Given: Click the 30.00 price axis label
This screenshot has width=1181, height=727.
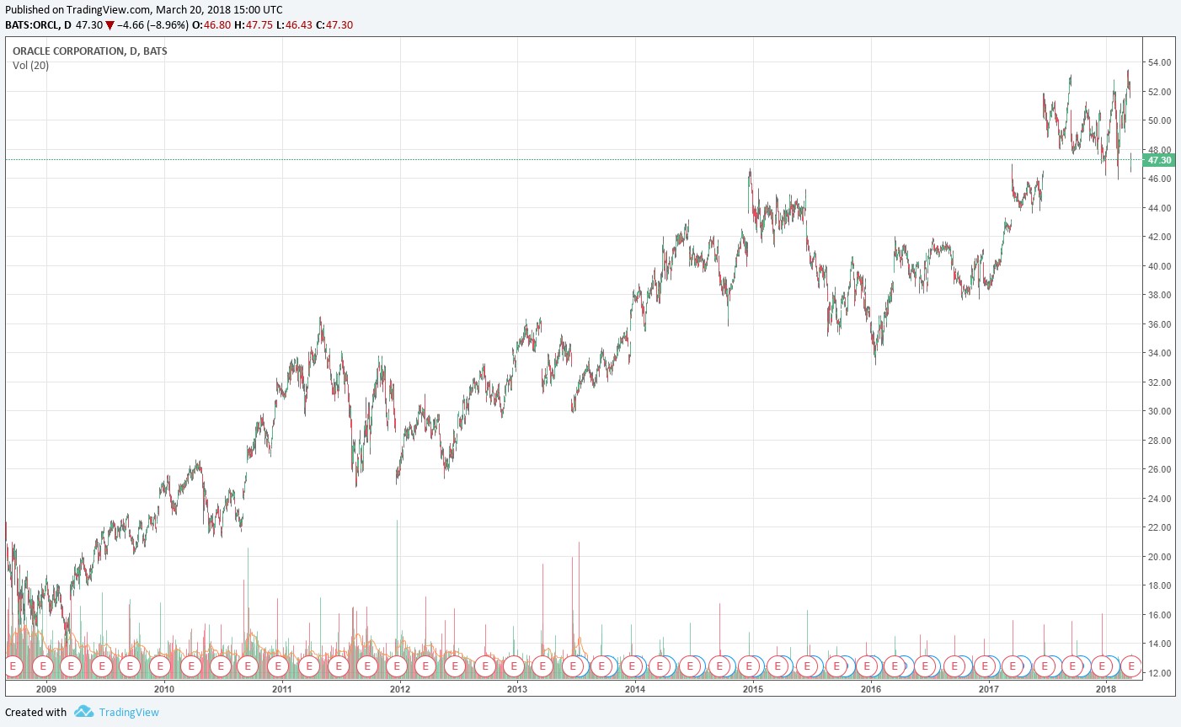Looking at the screenshot, I should [x=1160, y=411].
